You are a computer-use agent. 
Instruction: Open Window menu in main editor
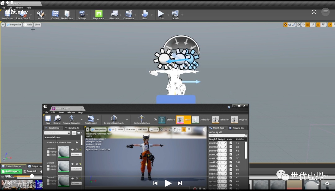tap(19, 8)
